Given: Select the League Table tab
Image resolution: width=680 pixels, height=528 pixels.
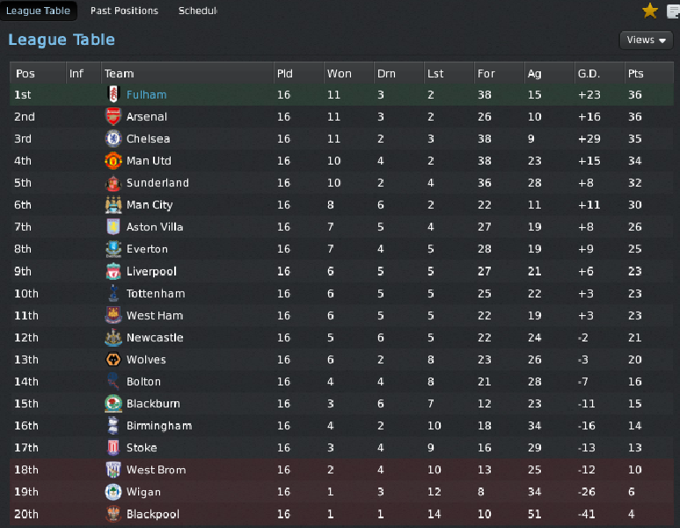Looking at the screenshot, I should pyautogui.click(x=39, y=11).
